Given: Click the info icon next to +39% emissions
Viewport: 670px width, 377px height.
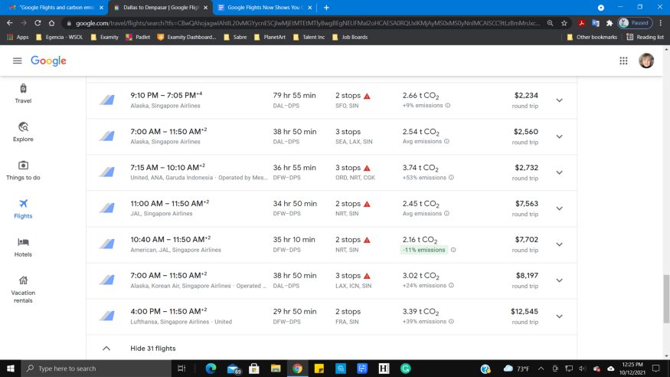Looking at the screenshot, I should point(451,321).
